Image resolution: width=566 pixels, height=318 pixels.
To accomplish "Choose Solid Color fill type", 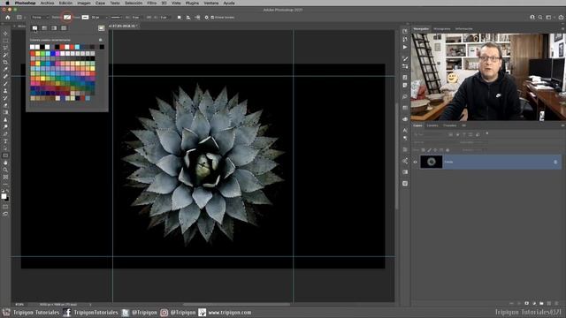I will 44,27.
